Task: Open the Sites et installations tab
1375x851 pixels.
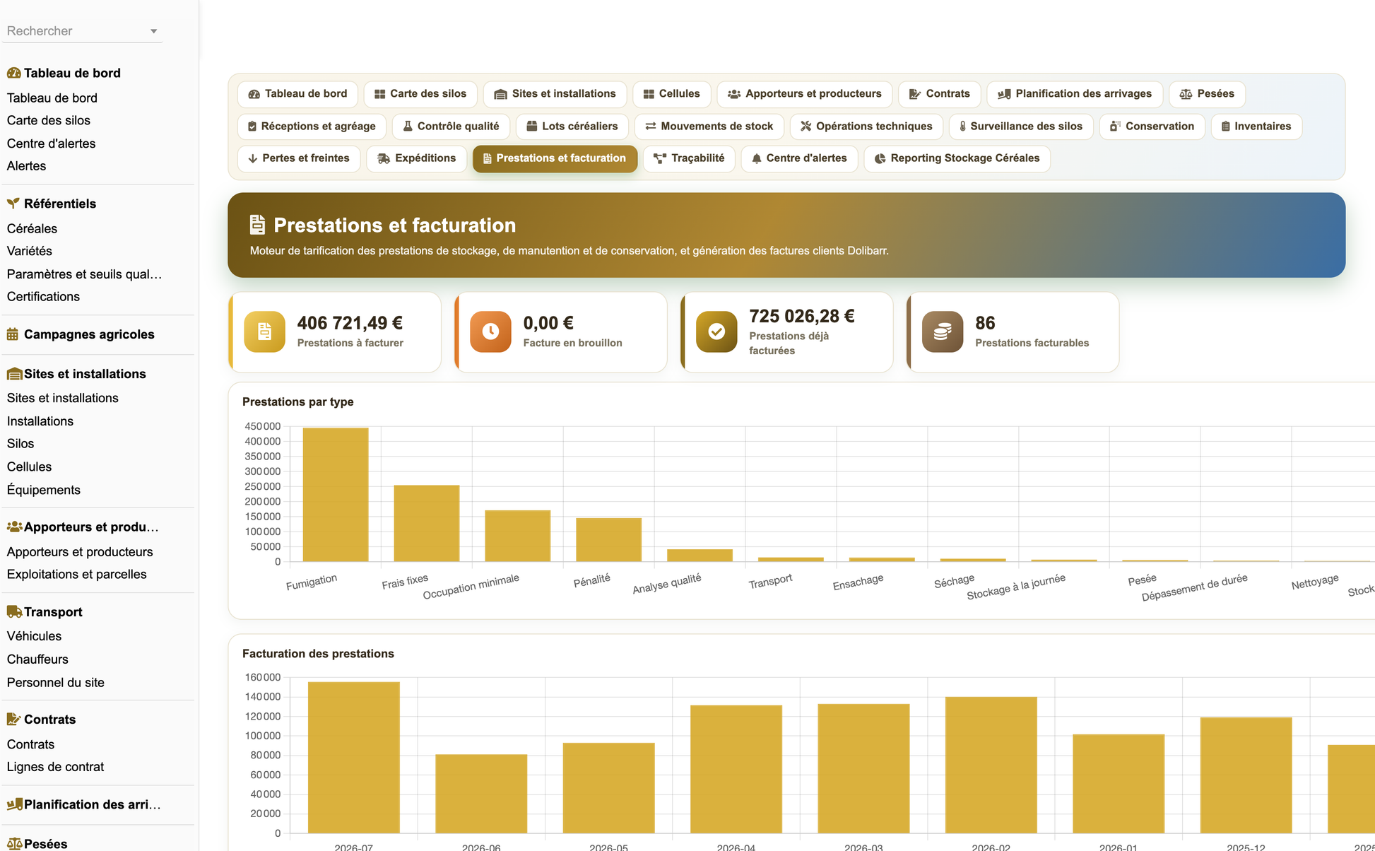Action: pyautogui.click(x=555, y=94)
